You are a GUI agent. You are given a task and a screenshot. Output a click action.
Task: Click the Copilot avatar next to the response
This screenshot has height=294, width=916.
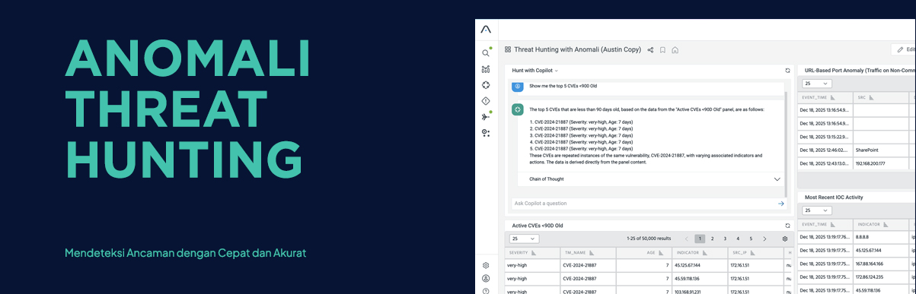(518, 109)
